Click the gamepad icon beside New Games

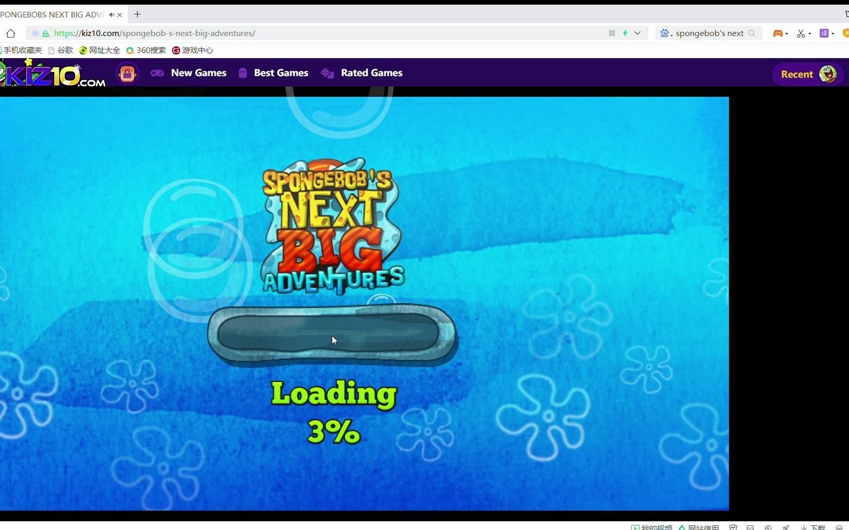point(157,73)
